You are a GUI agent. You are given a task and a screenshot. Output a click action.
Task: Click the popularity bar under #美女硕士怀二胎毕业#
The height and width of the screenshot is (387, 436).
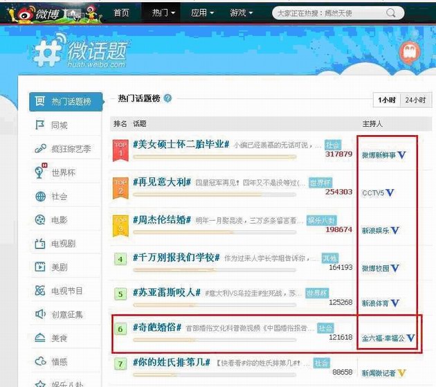pyautogui.click(x=215, y=157)
